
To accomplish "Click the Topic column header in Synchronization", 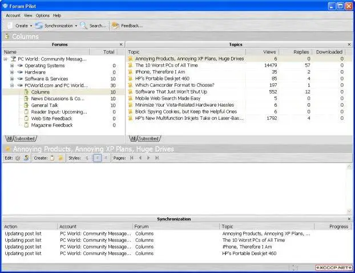I will click(267, 226).
